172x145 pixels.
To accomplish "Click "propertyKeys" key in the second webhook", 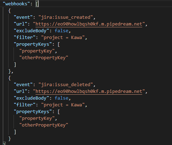I will tap(33, 112).
